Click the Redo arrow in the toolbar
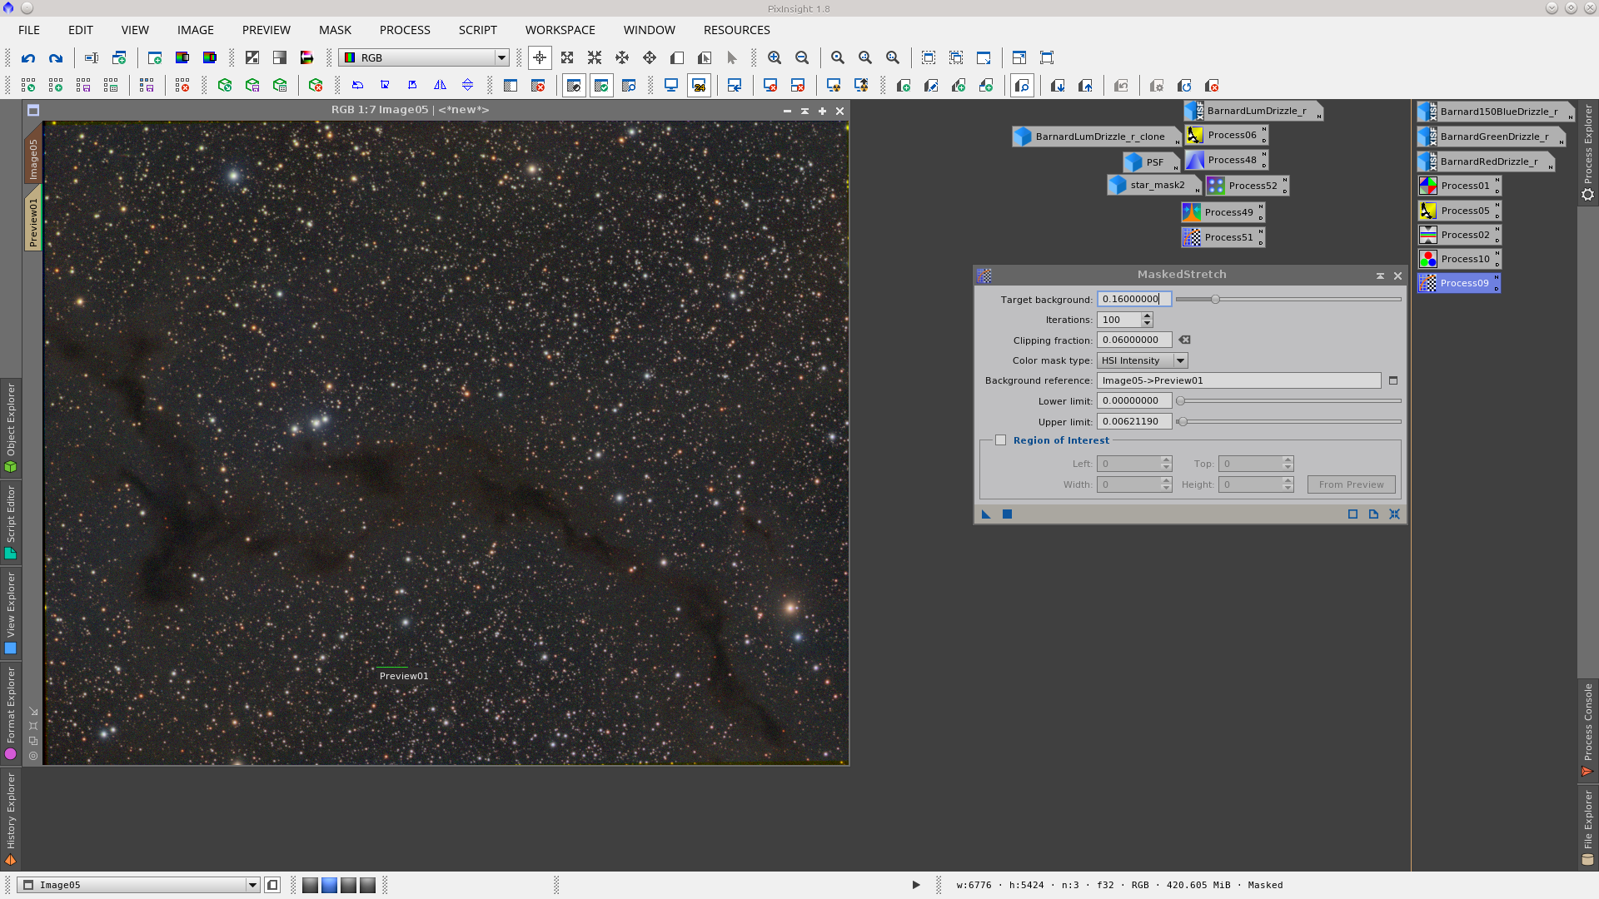The image size is (1599, 899). (x=56, y=58)
